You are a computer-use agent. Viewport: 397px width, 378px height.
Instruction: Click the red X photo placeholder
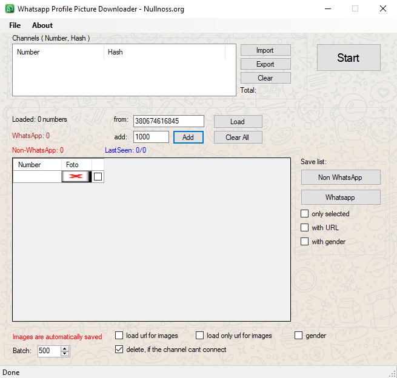pyautogui.click(x=76, y=176)
